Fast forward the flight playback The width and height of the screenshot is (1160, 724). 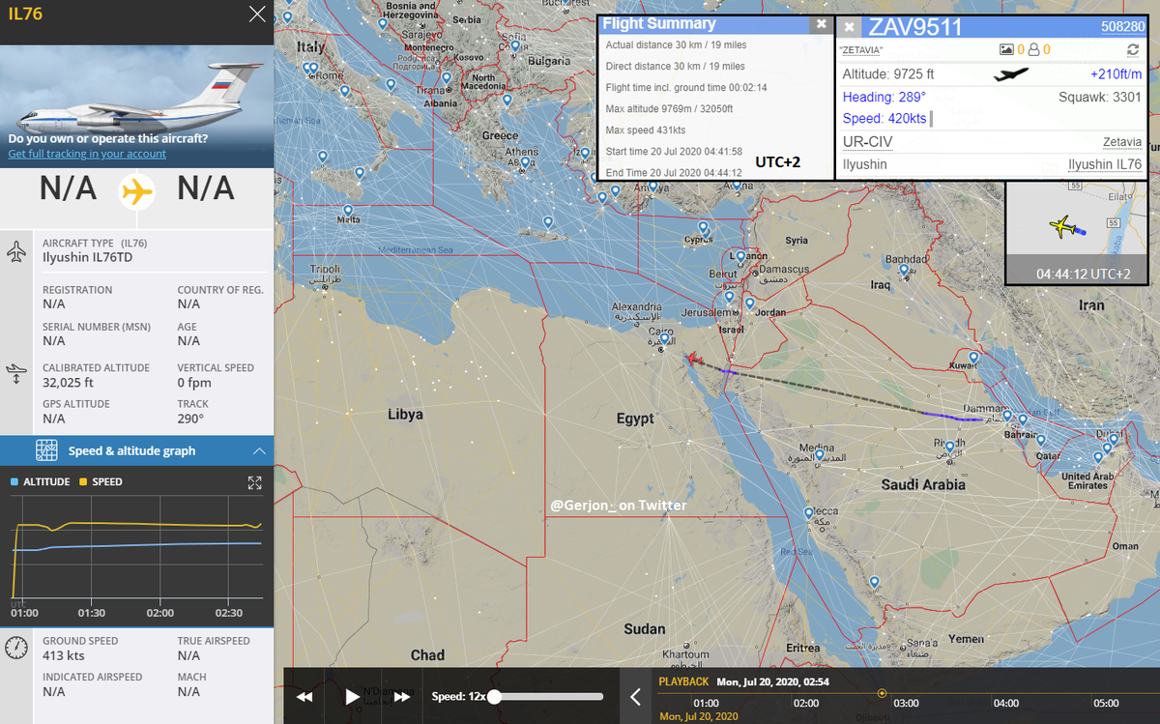click(x=402, y=697)
